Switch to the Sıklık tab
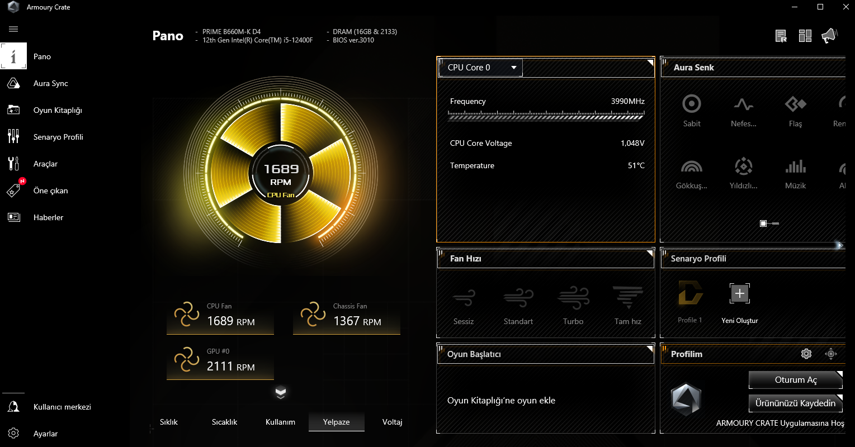The height and width of the screenshot is (447, 855). point(169,422)
